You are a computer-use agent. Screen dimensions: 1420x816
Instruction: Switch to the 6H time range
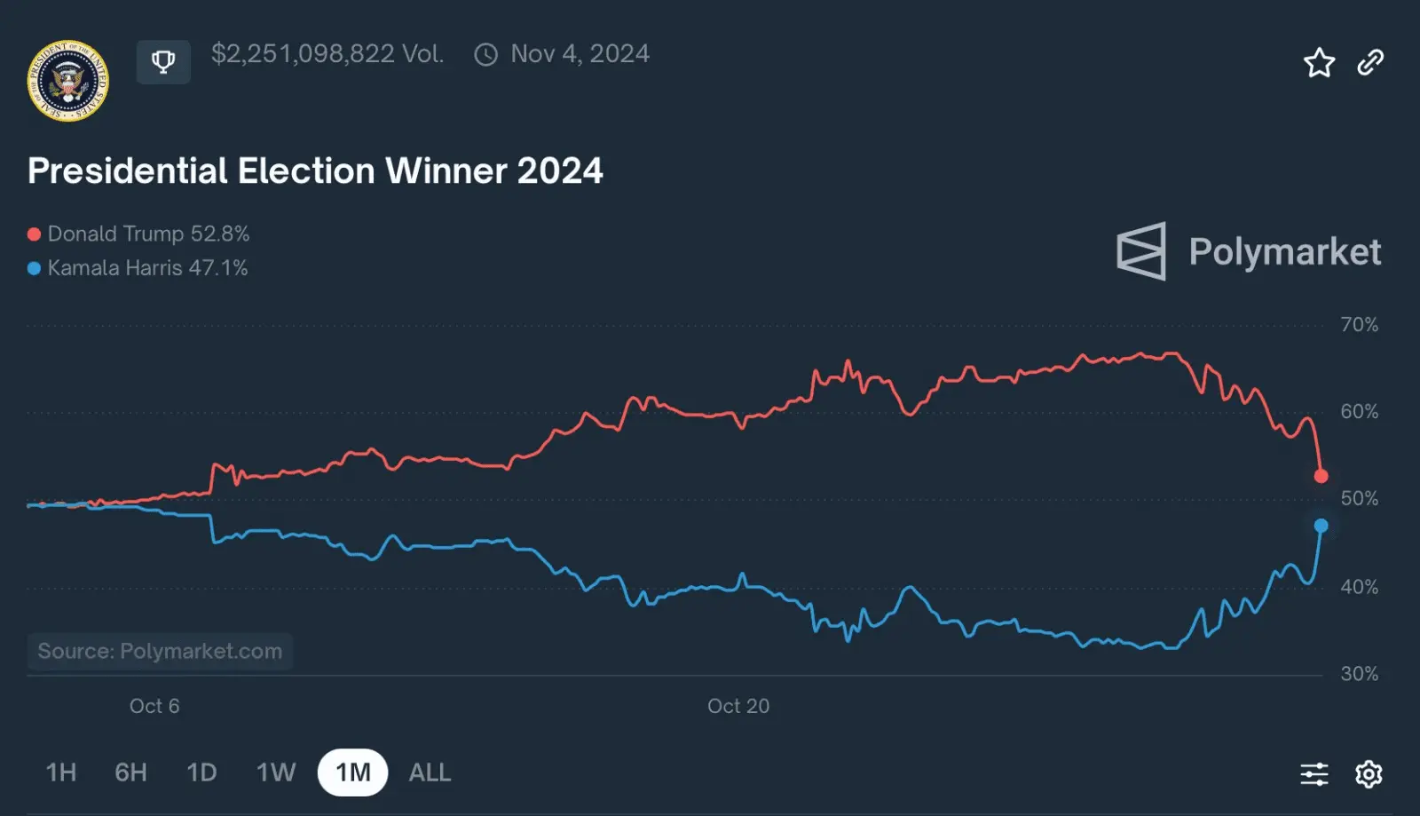(x=130, y=772)
